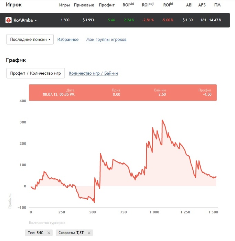Select the "Профит / Количество игр" tab

click(35, 73)
